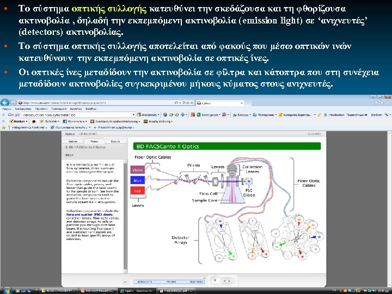The height and width of the screenshot is (294, 392).
Task: Open the browser Tools gear icon
Action: (388, 103)
